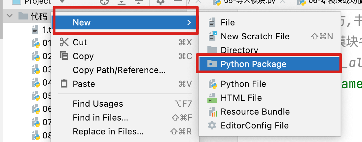Open the Project view dropdown

tap(62, 2)
